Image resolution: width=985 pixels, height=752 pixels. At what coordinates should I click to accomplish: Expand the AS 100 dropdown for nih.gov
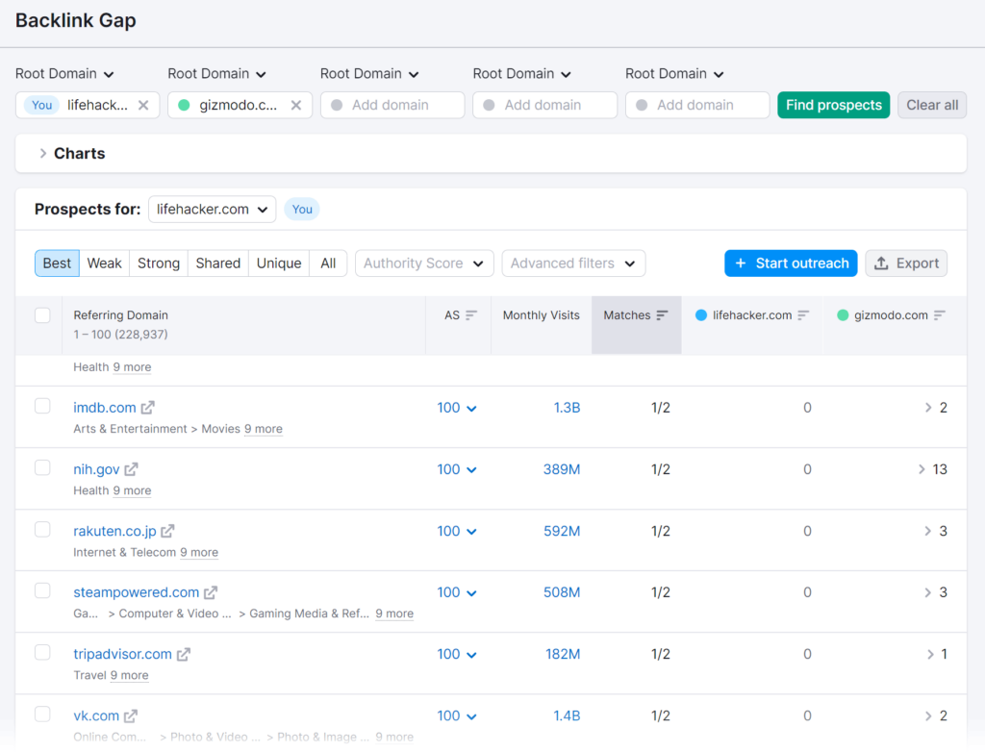coord(457,469)
